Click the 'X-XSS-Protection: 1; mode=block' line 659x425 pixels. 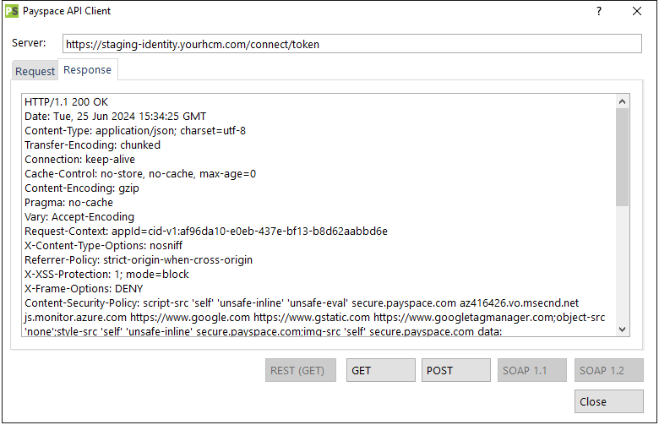pyautogui.click(x=106, y=274)
